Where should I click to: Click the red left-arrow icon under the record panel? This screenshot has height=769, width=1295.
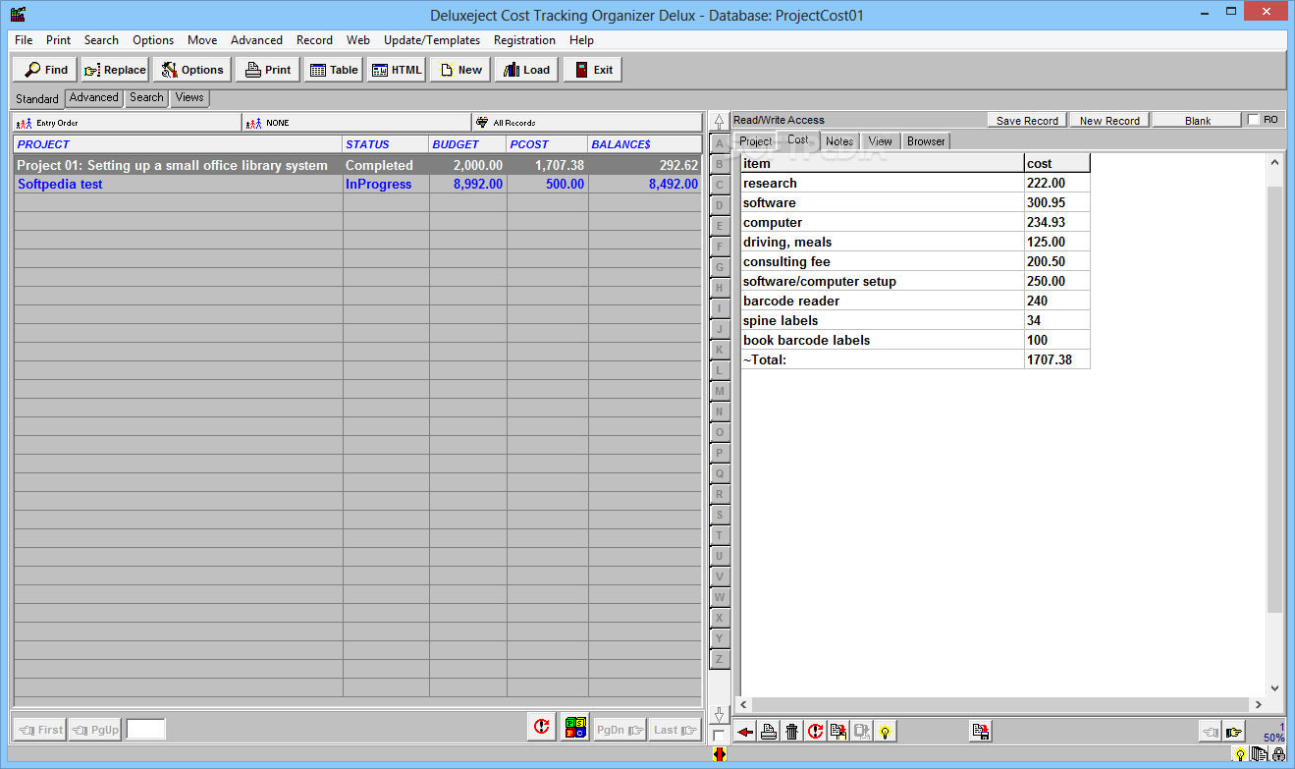745,732
